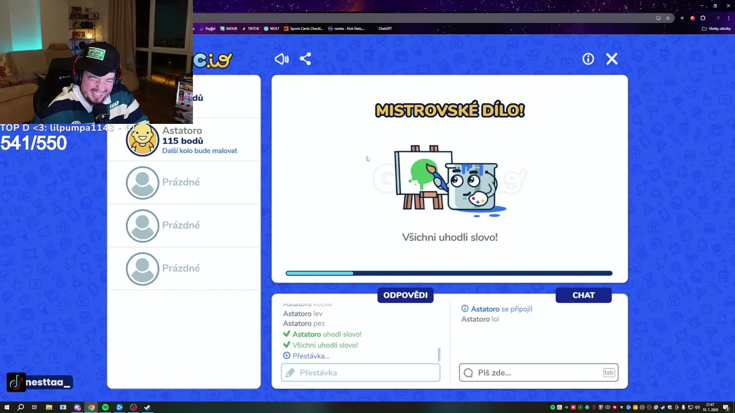This screenshot has height=413, width=735.
Task: Open the Sports Cards Checkl... bookmark
Action: pyautogui.click(x=304, y=29)
